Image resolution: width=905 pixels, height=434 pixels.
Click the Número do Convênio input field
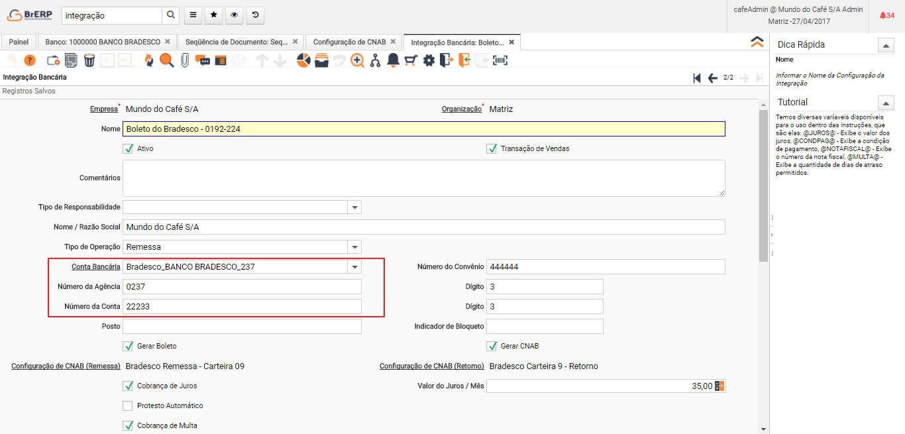click(605, 267)
